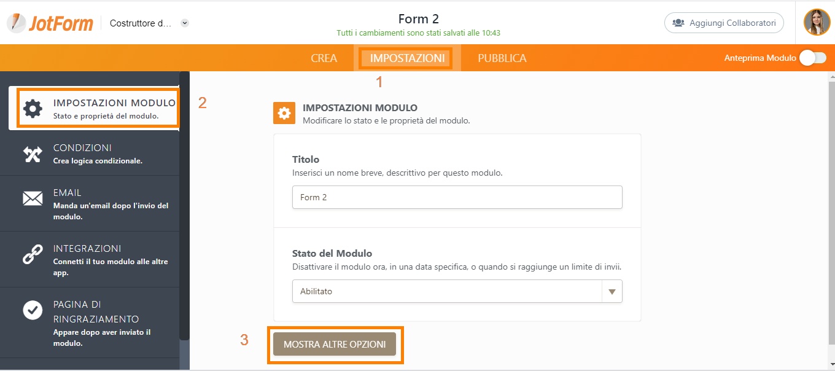Screen dimensions: 835x371
Task: Expand the Costruttore dropdown chevron
Action: click(185, 23)
